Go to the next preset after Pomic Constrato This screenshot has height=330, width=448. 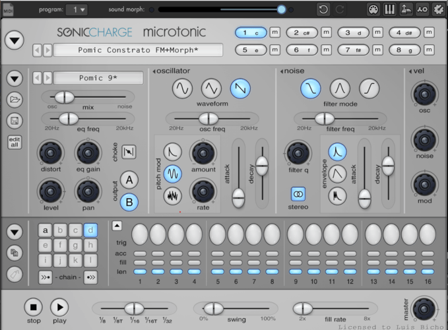[48, 51]
